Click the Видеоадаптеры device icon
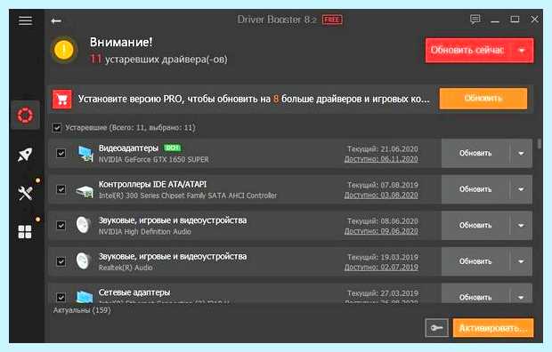The image size is (552, 352). click(85, 153)
